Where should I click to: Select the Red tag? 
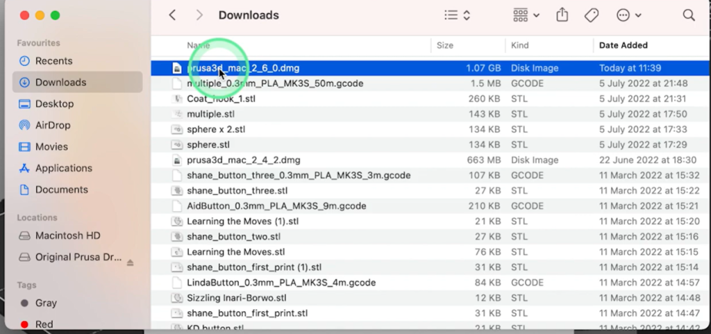[x=44, y=324]
